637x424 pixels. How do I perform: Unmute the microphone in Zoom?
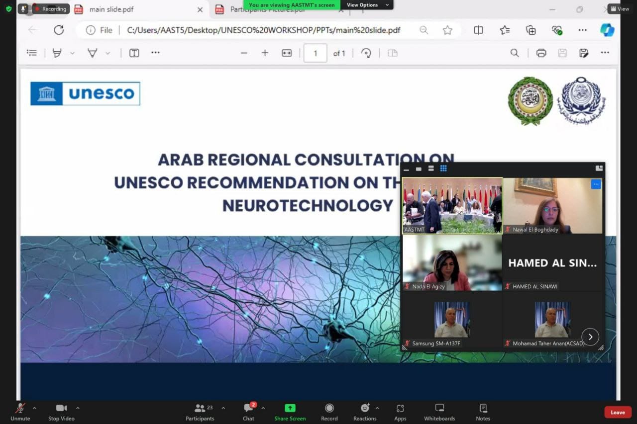(20, 412)
